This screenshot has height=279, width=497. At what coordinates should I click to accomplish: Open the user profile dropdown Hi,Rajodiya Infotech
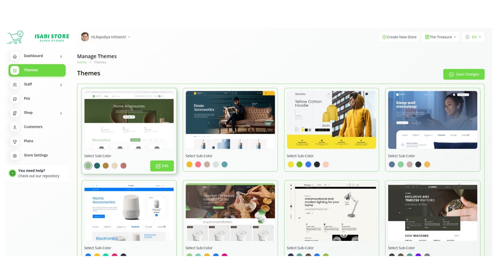click(x=106, y=37)
